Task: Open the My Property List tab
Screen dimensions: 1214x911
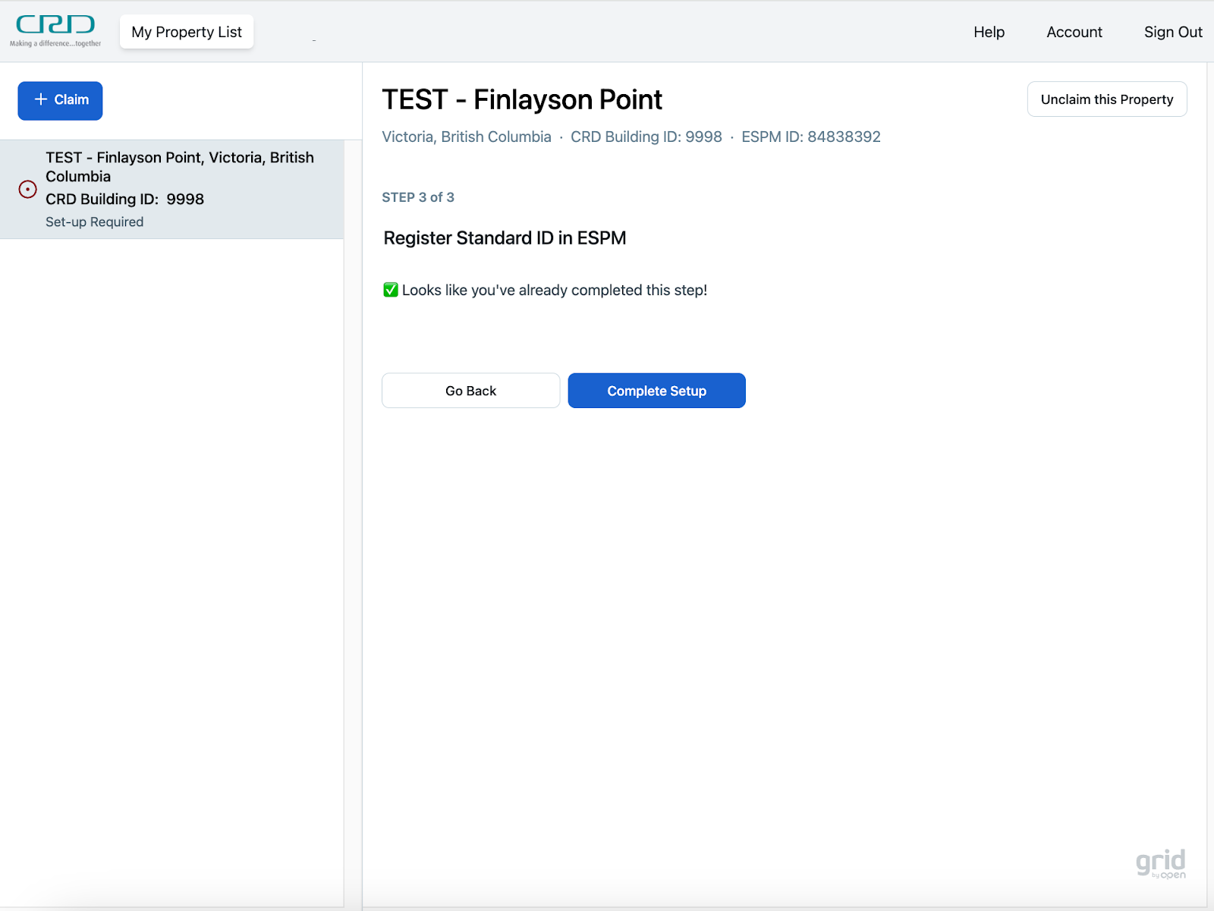Action: pos(187,32)
